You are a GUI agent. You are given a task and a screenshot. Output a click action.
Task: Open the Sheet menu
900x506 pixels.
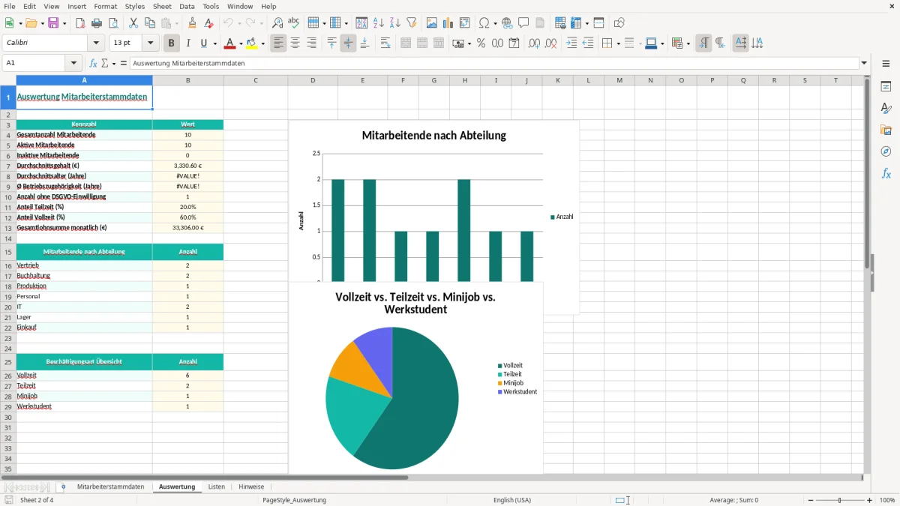pyautogui.click(x=162, y=6)
